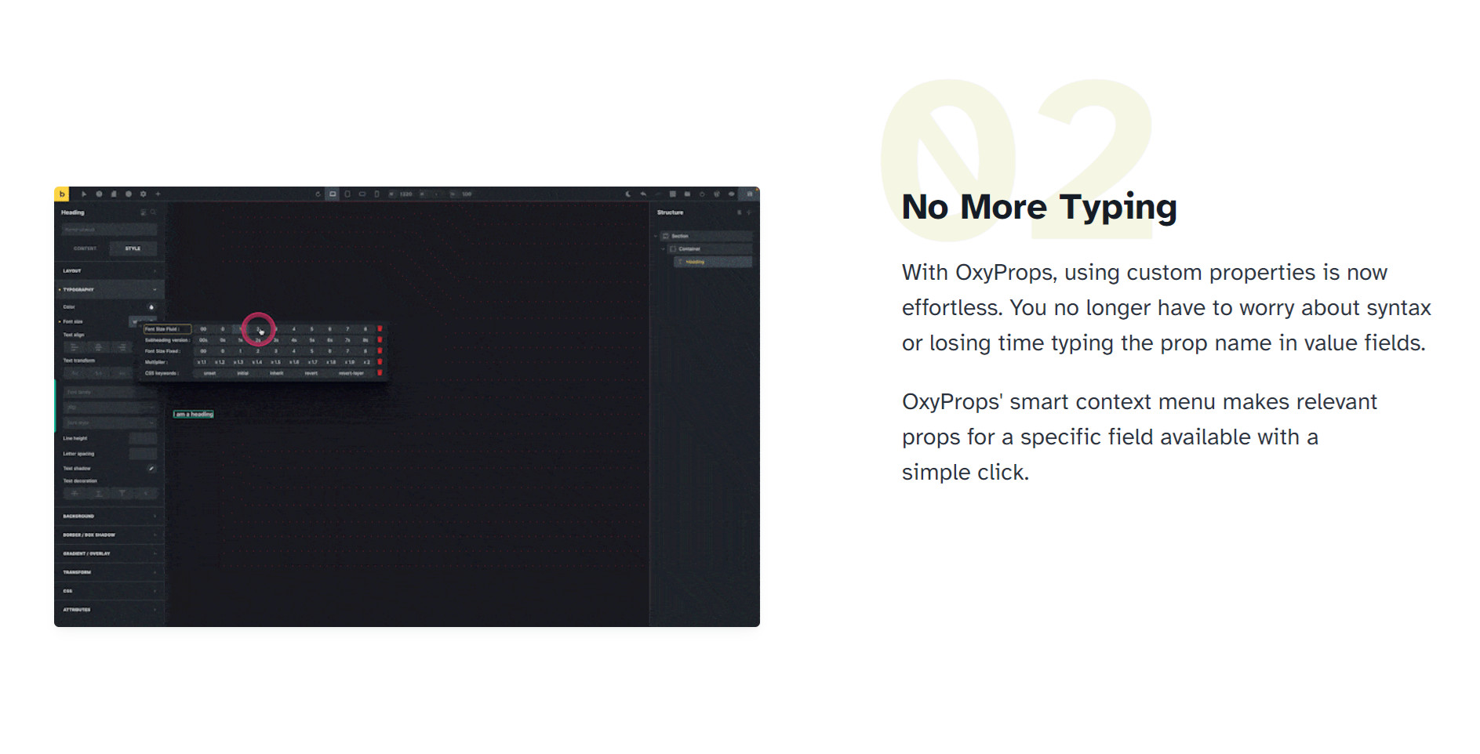Screen dimensions: 1480x754
Task: Open the Font style dropdown
Action: pos(111,422)
